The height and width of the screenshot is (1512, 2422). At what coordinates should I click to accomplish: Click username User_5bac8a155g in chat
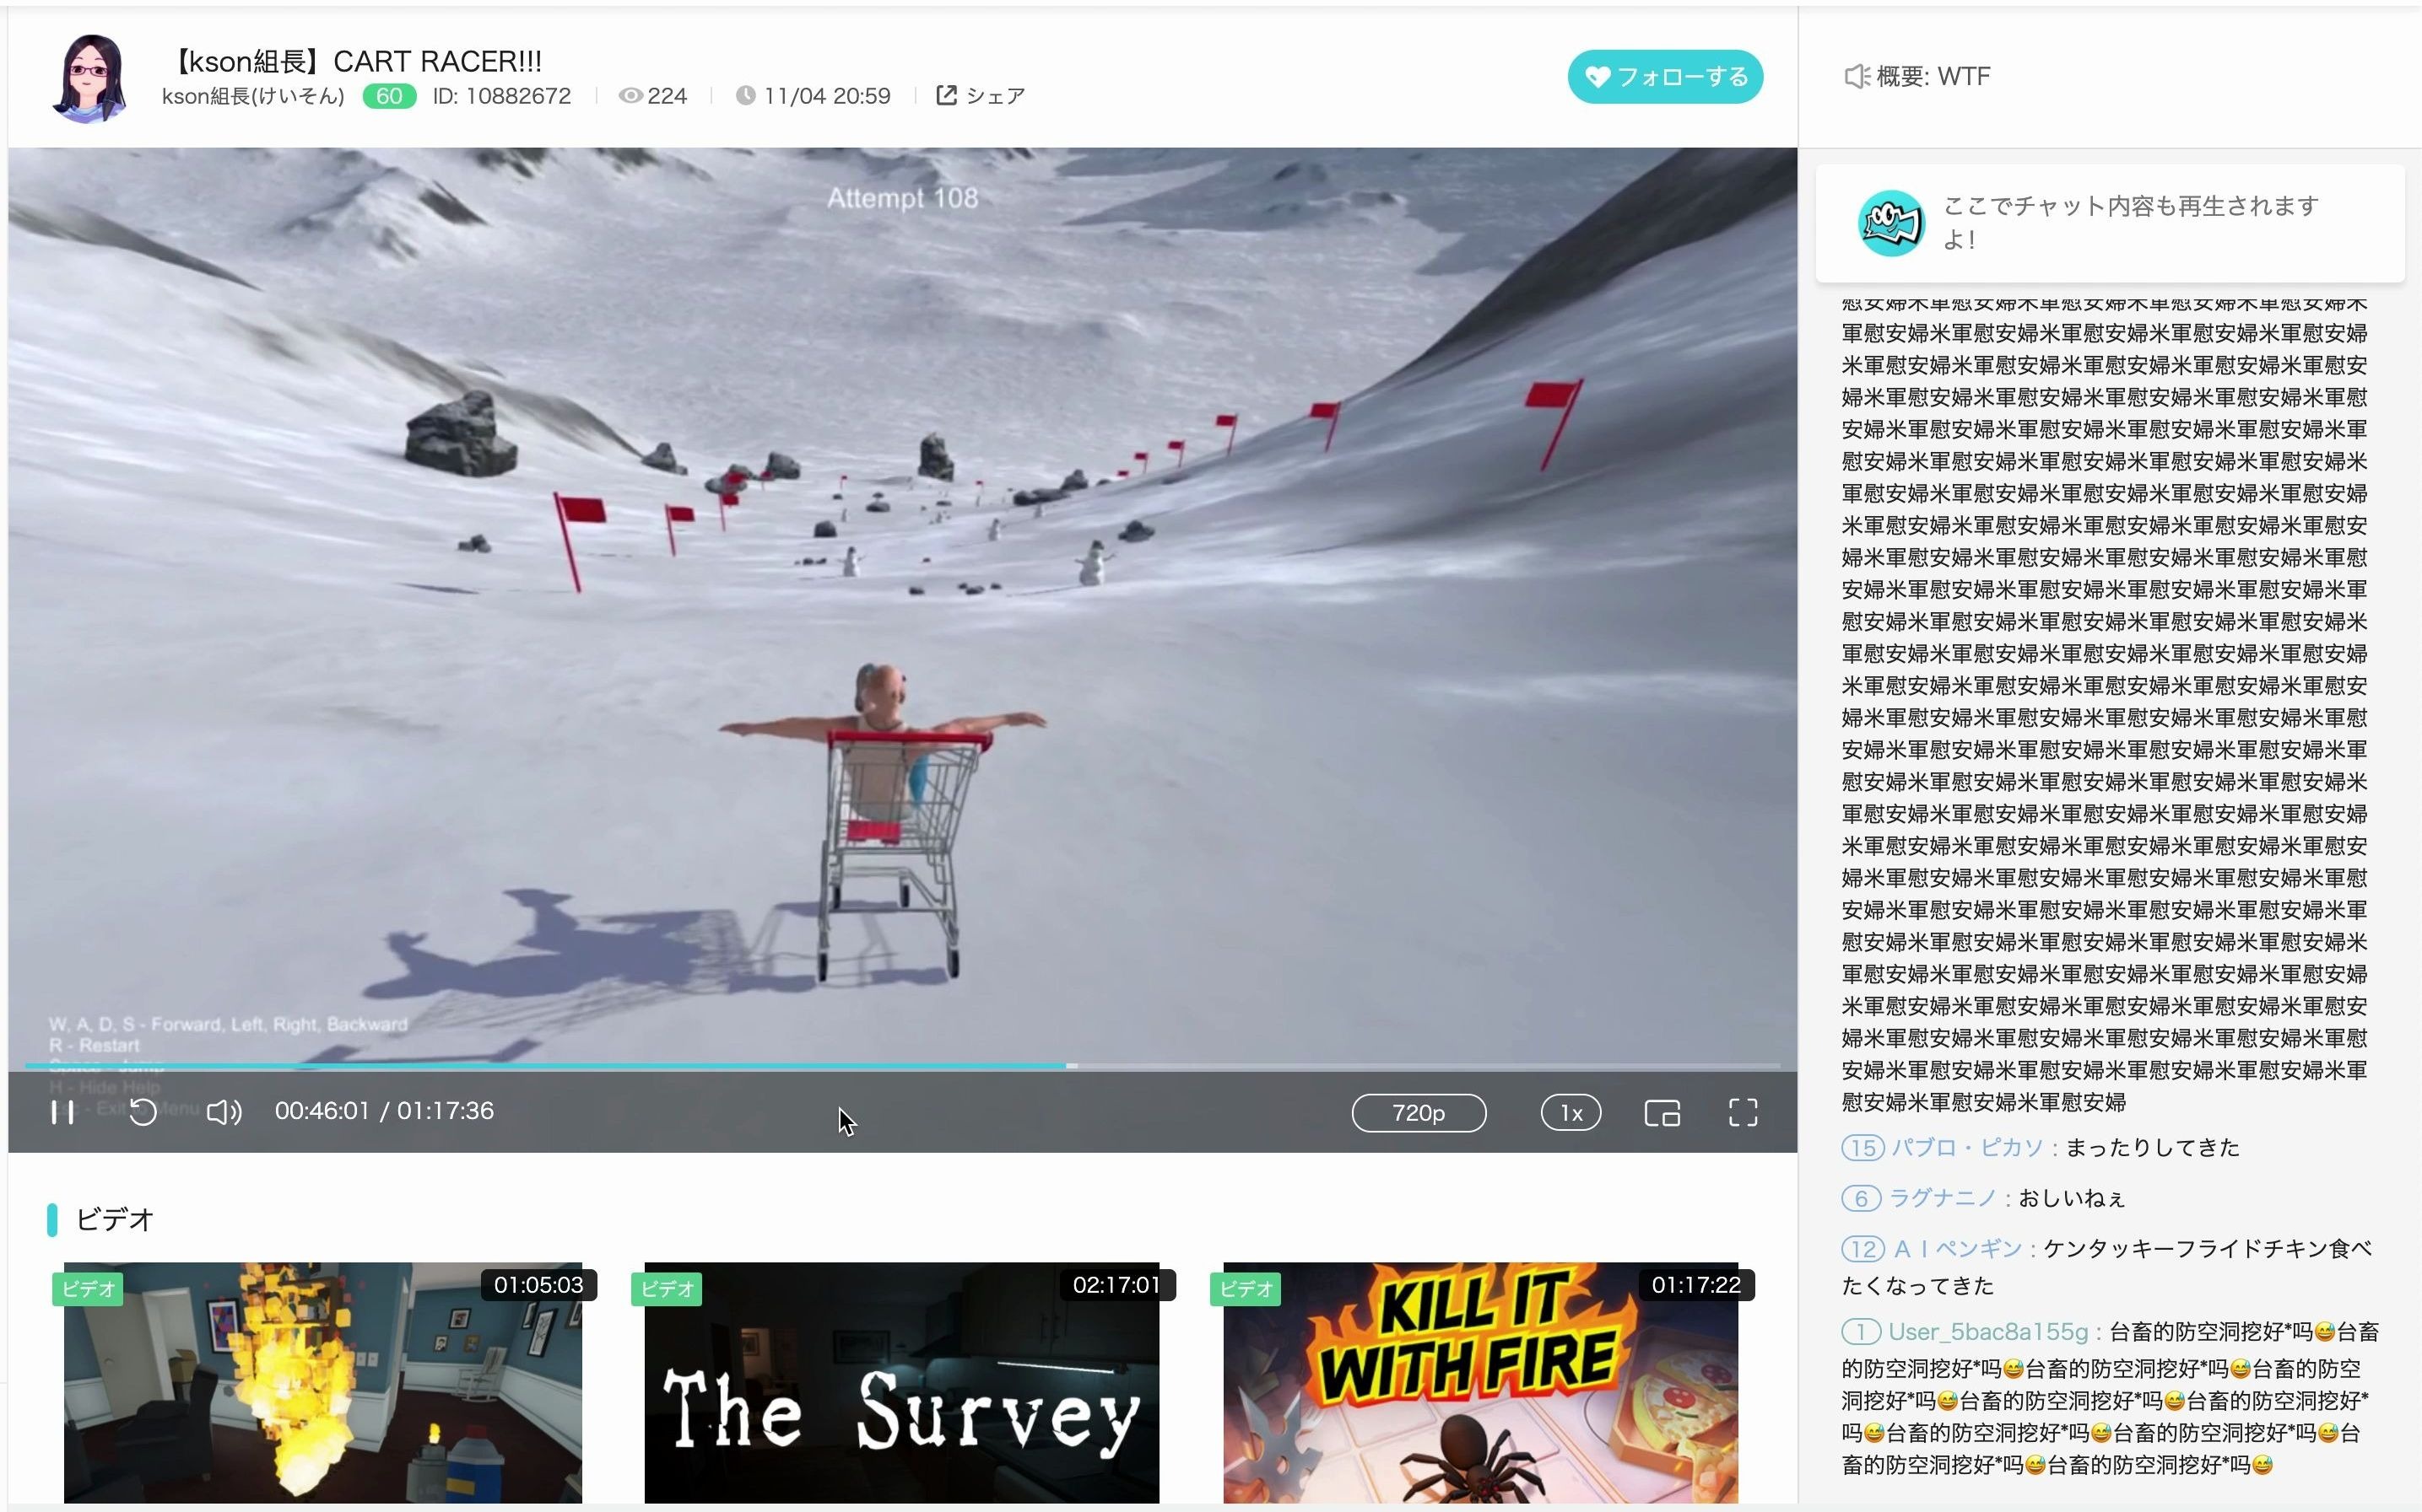pos(1988,1332)
